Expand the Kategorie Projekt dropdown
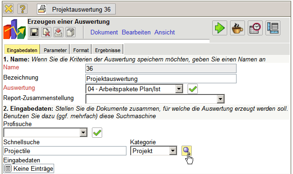Screen dimensions: 293x174 point(173,151)
